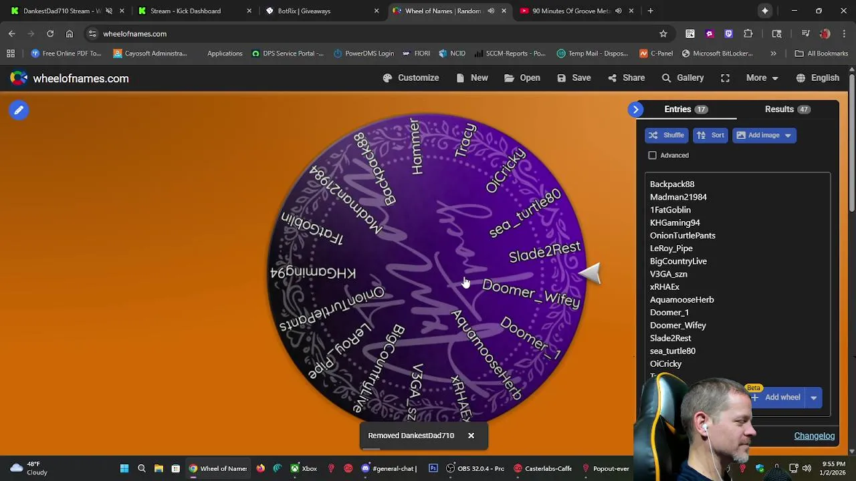Enable the Advanced checkbox
Screen dimensions: 856x481
[653, 156]
